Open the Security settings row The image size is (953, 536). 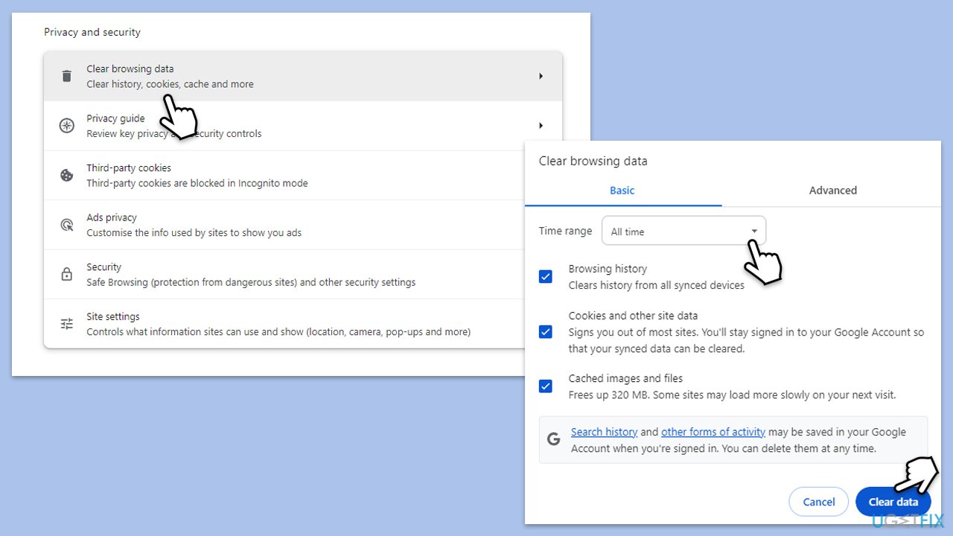tap(283, 274)
